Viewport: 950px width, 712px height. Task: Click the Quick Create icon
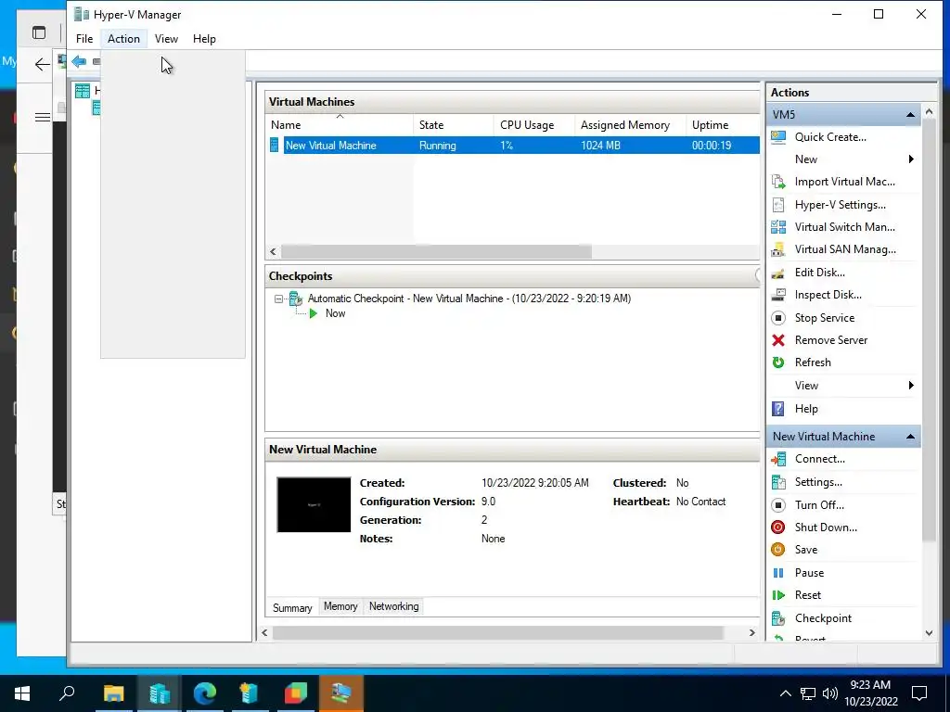click(x=778, y=137)
